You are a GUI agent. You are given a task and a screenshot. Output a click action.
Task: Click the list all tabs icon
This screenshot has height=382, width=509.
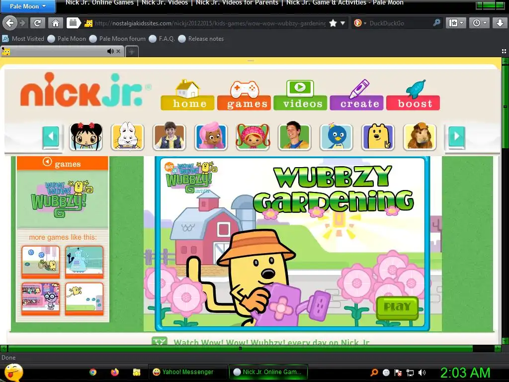504,51
